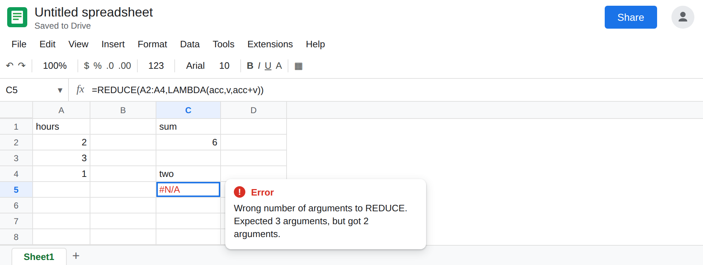Add a new sheet with plus icon

coord(76,256)
